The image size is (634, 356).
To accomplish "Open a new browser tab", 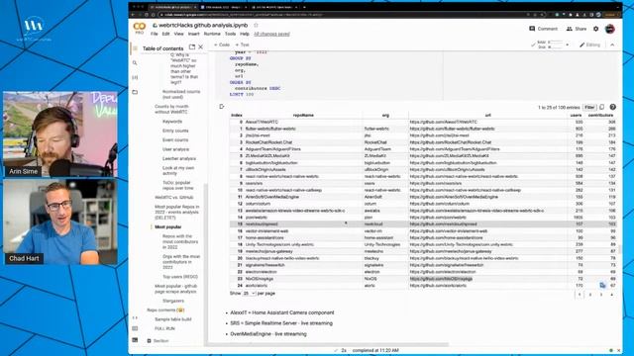I will click(x=304, y=7).
